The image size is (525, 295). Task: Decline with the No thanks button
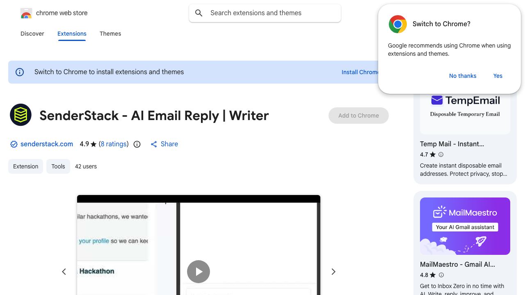(x=463, y=76)
